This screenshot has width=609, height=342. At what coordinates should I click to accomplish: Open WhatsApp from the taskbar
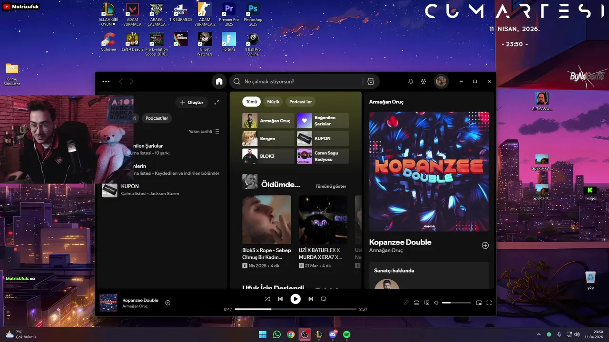pos(277,334)
